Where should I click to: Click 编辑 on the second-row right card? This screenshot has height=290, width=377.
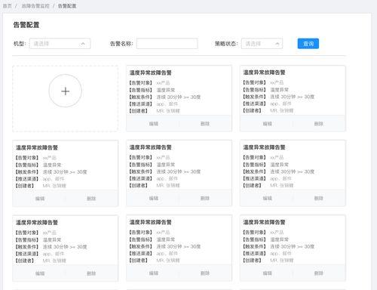tap(268, 198)
